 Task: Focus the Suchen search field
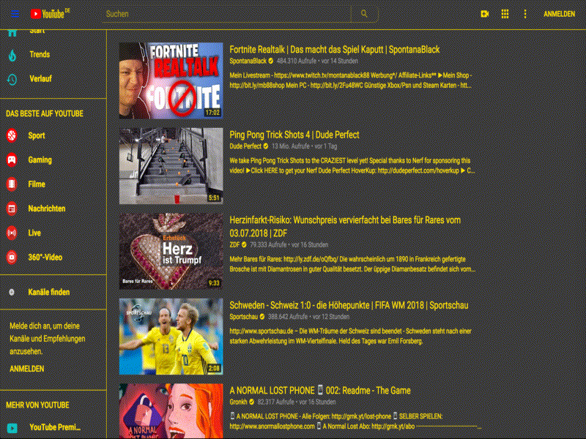point(226,14)
